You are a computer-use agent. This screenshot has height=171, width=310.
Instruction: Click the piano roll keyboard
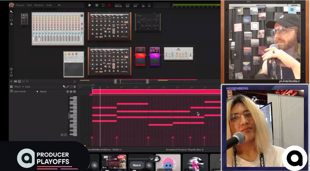coord(73,116)
